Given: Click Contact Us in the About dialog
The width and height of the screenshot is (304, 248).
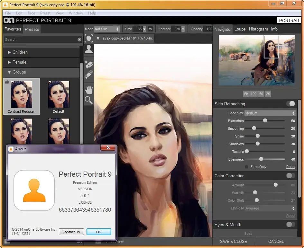Looking at the screenshot, I should (71, 232).
